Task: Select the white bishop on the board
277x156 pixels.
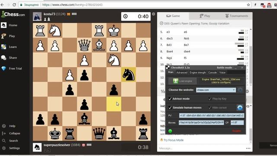Action: point(99,45)
